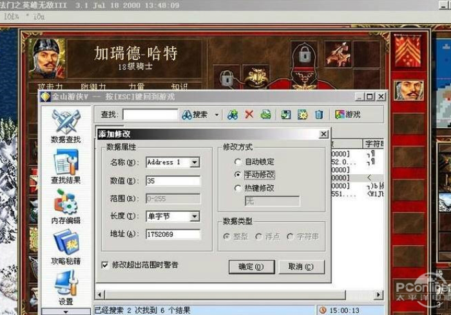Click the red X delete toolbar icon
Screen dimensions: 451x315
(x=249, y=115)
